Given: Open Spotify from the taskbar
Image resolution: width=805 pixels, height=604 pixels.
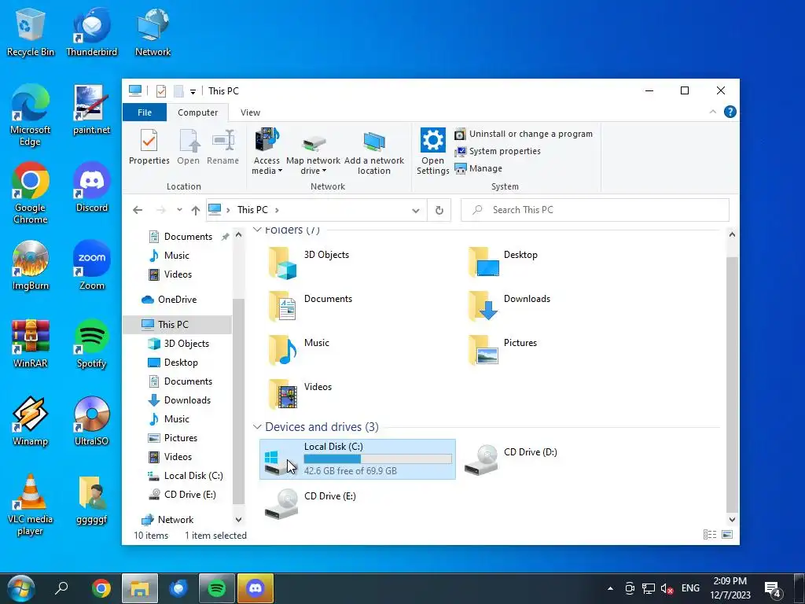Looking at the screenshot, I should point(217,588).
